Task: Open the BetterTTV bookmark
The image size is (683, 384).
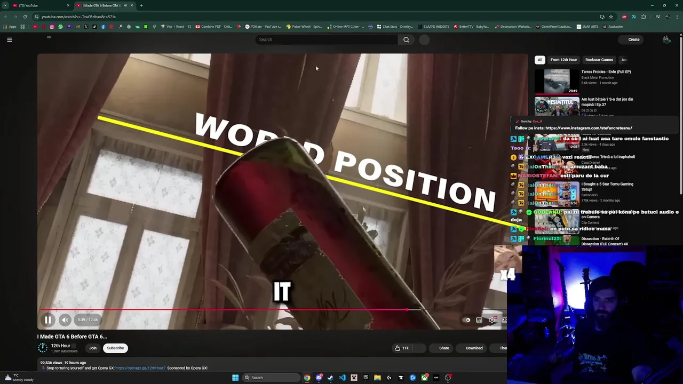Action: pyautogui.click(x=472, y=27)
